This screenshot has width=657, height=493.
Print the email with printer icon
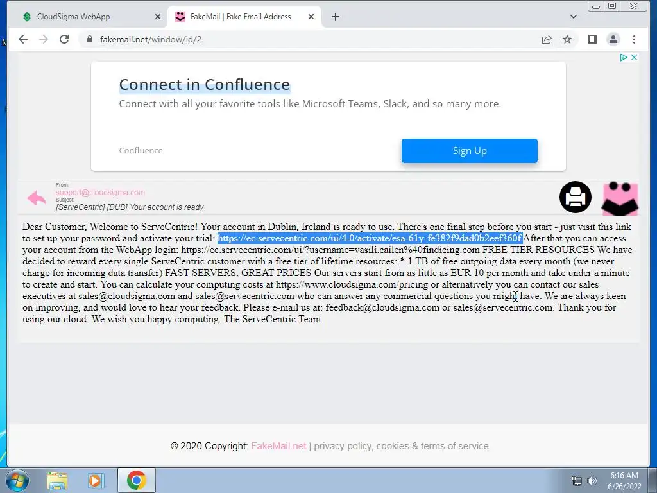[576, 197]
